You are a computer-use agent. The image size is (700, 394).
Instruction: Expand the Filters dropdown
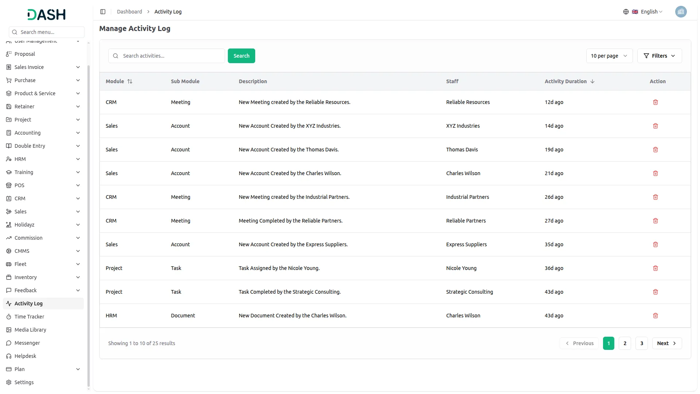click(x=659, y=56)
